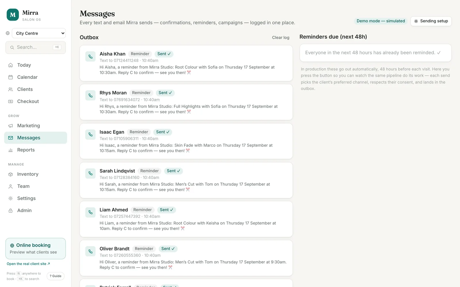Click phone icon on Liam Ahmed message
The height and width of the screenshot is (287, 460).
coord(91,212)
